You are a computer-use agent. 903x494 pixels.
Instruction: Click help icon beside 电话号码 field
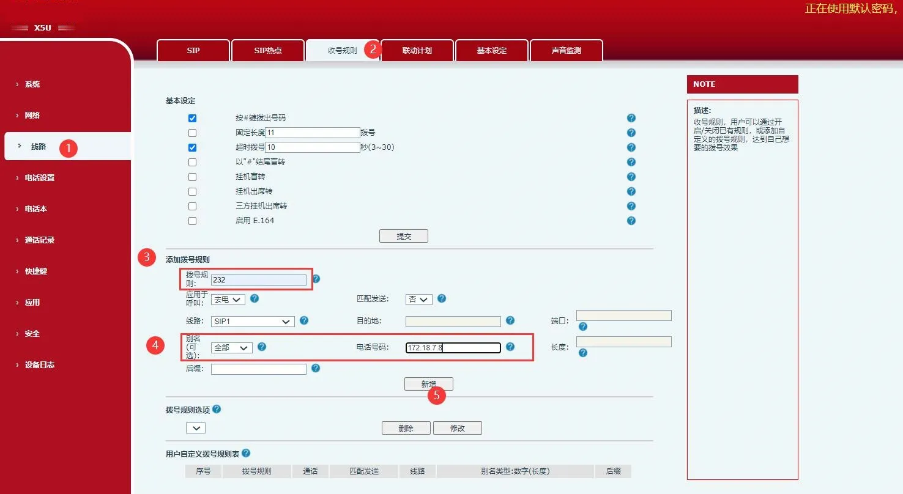click(x=510, y=347)
